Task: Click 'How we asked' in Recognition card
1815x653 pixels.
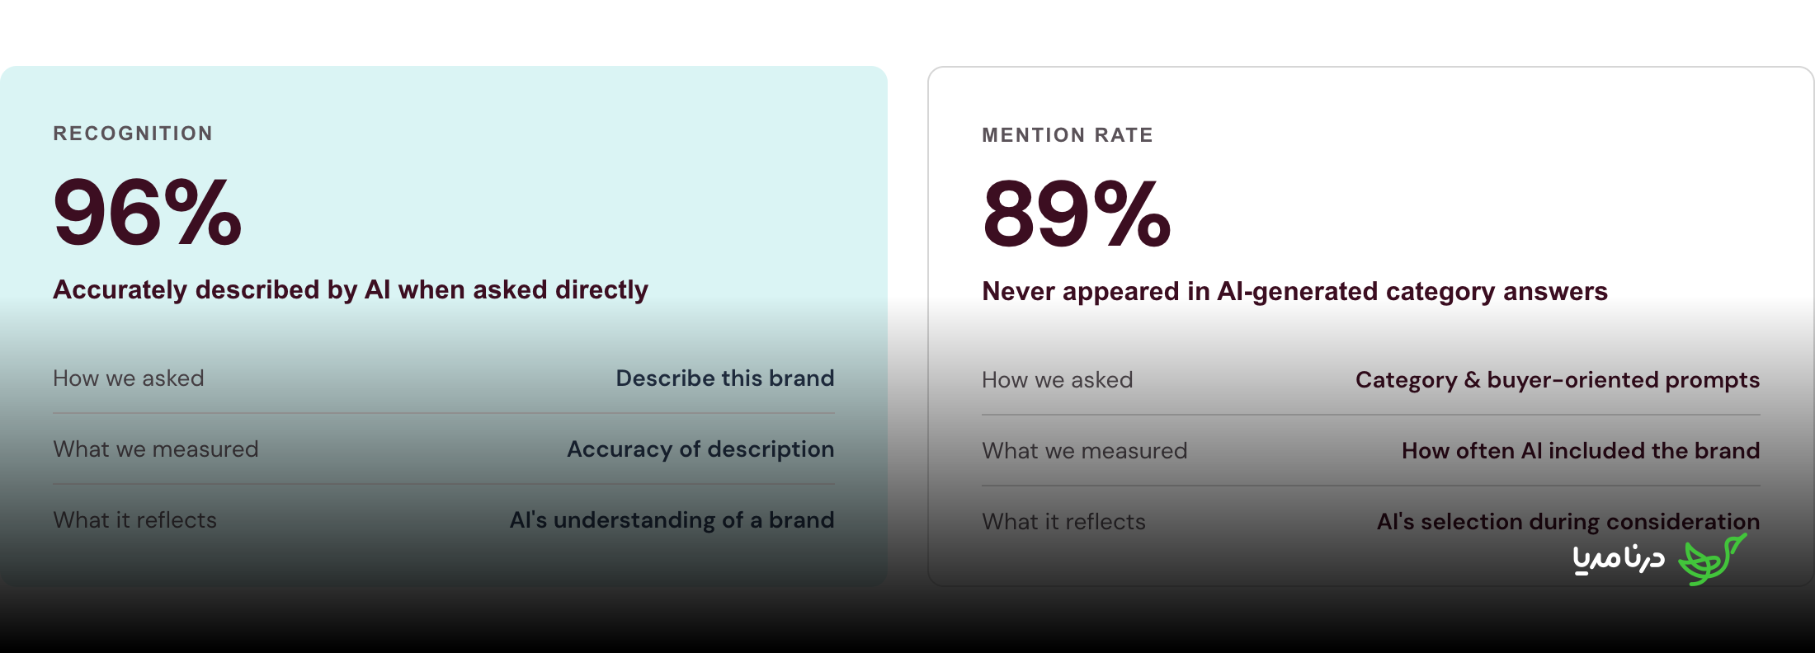Action: (129, 378)
